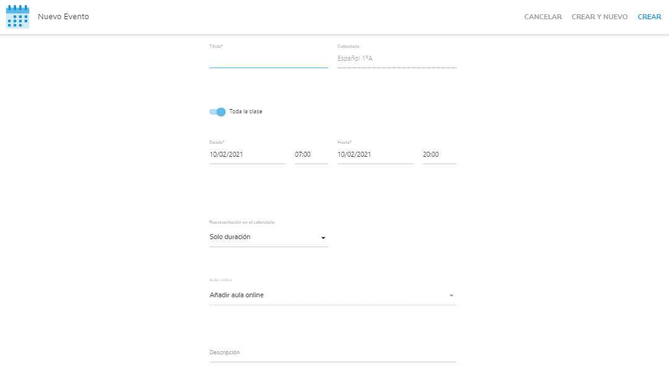Image resolution: width=669 pixels, height=376 pixels.
Task: Click the CREAR Y NUEVO button
Action: point(599,17)
